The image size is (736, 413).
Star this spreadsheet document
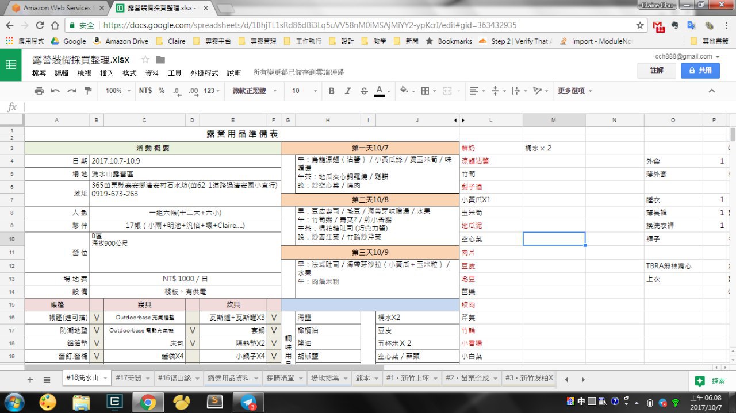145,60
